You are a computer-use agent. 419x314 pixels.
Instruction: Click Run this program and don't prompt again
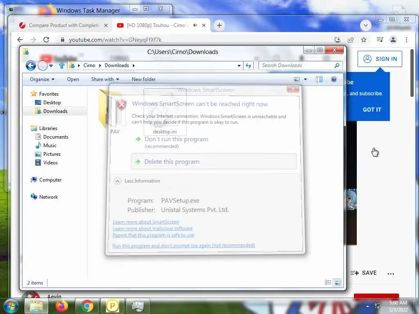click(x=184, y=245)
